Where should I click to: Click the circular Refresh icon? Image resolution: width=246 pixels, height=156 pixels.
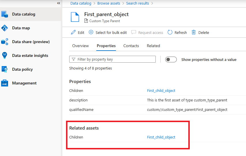pos(170,32)
